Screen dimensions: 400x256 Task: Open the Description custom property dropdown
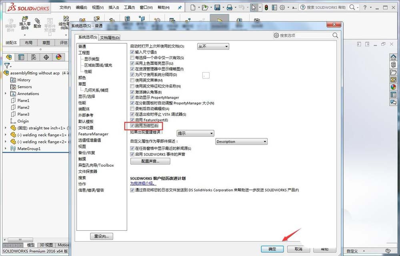[241, 141]
